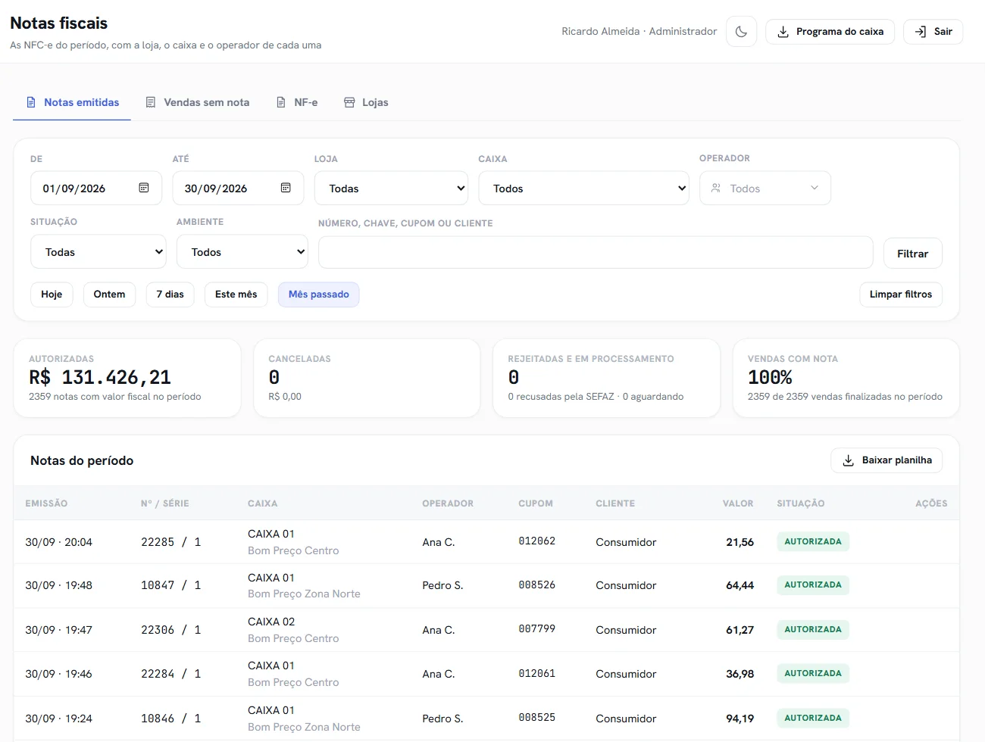Click note number 10847 / 1

(170, 585)
